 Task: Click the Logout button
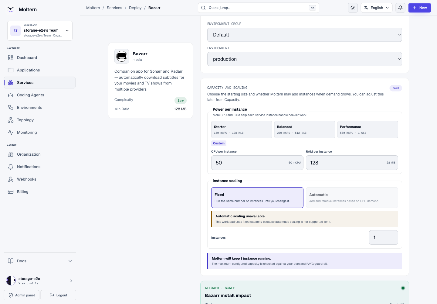click(x=58, y=295)
